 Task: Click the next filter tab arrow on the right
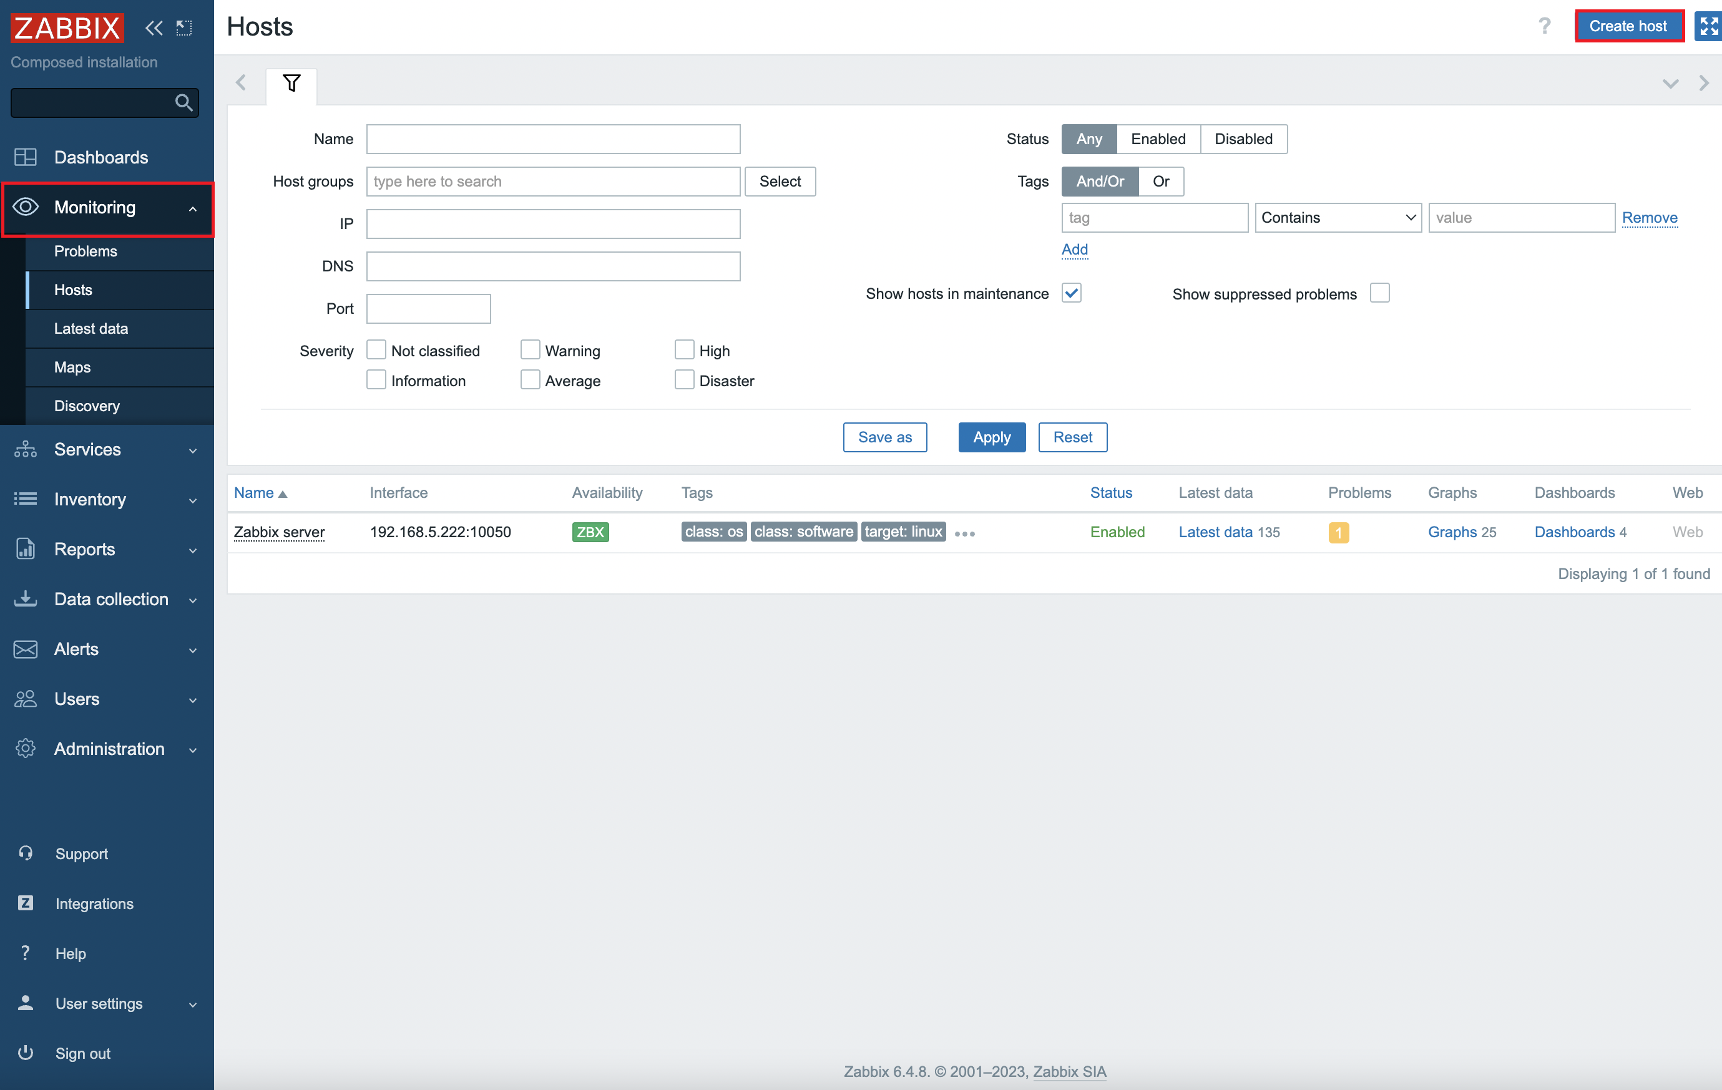click(x=1704, y=83)
